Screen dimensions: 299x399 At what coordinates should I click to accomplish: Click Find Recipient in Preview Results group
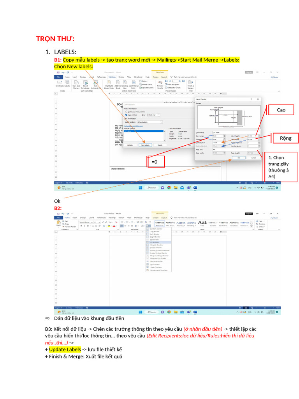172,84
